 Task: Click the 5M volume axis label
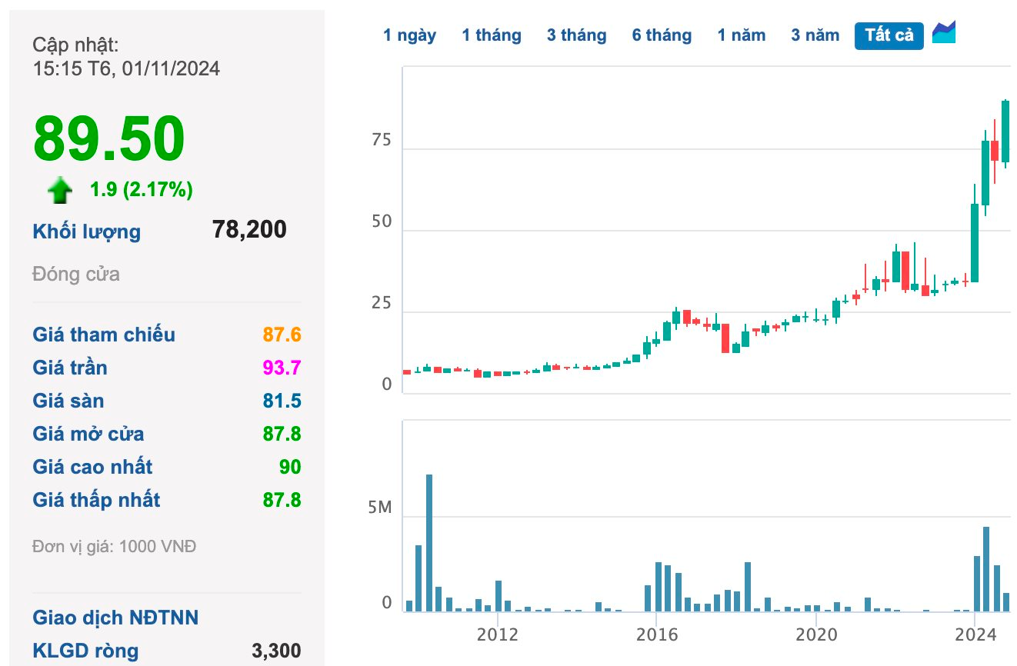point(380,508)
